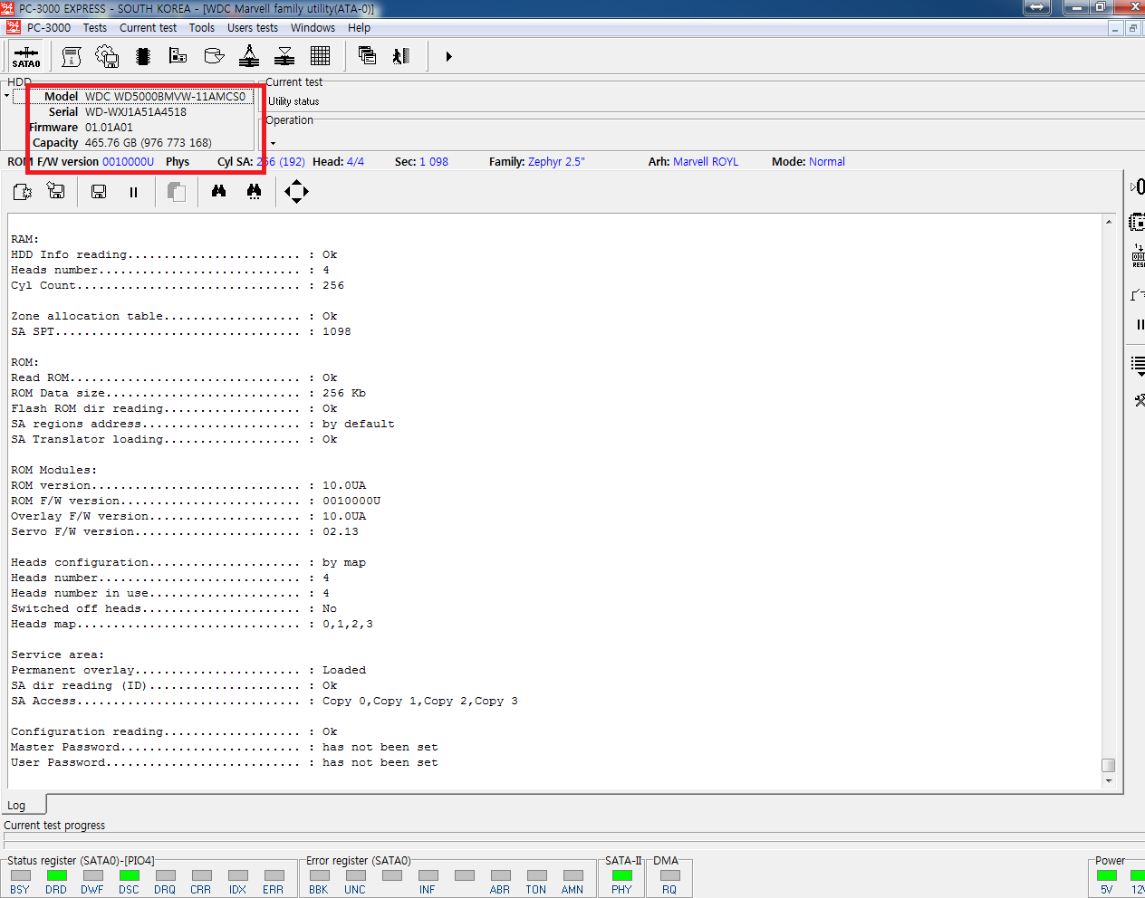
Task: Click the 5V power indicator light
Action: tap(1107, 874)
